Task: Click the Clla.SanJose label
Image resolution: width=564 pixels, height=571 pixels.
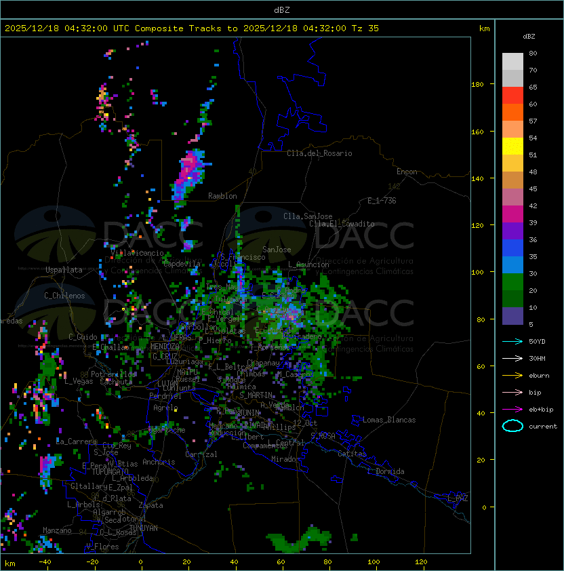Action: [308, 216]
